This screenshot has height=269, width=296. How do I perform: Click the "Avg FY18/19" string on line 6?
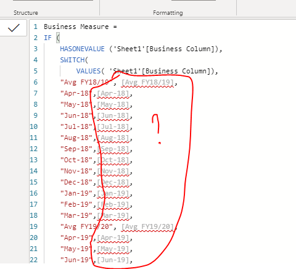[86, 82]
